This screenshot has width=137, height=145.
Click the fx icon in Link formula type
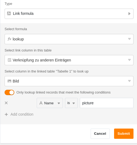9,13
